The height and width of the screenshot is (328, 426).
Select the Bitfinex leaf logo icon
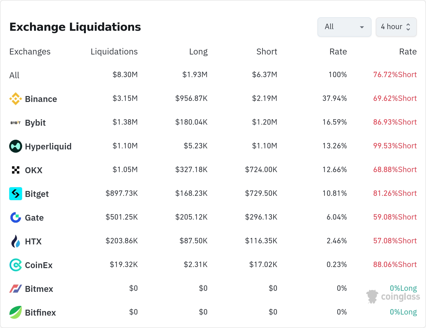point(16,312)
